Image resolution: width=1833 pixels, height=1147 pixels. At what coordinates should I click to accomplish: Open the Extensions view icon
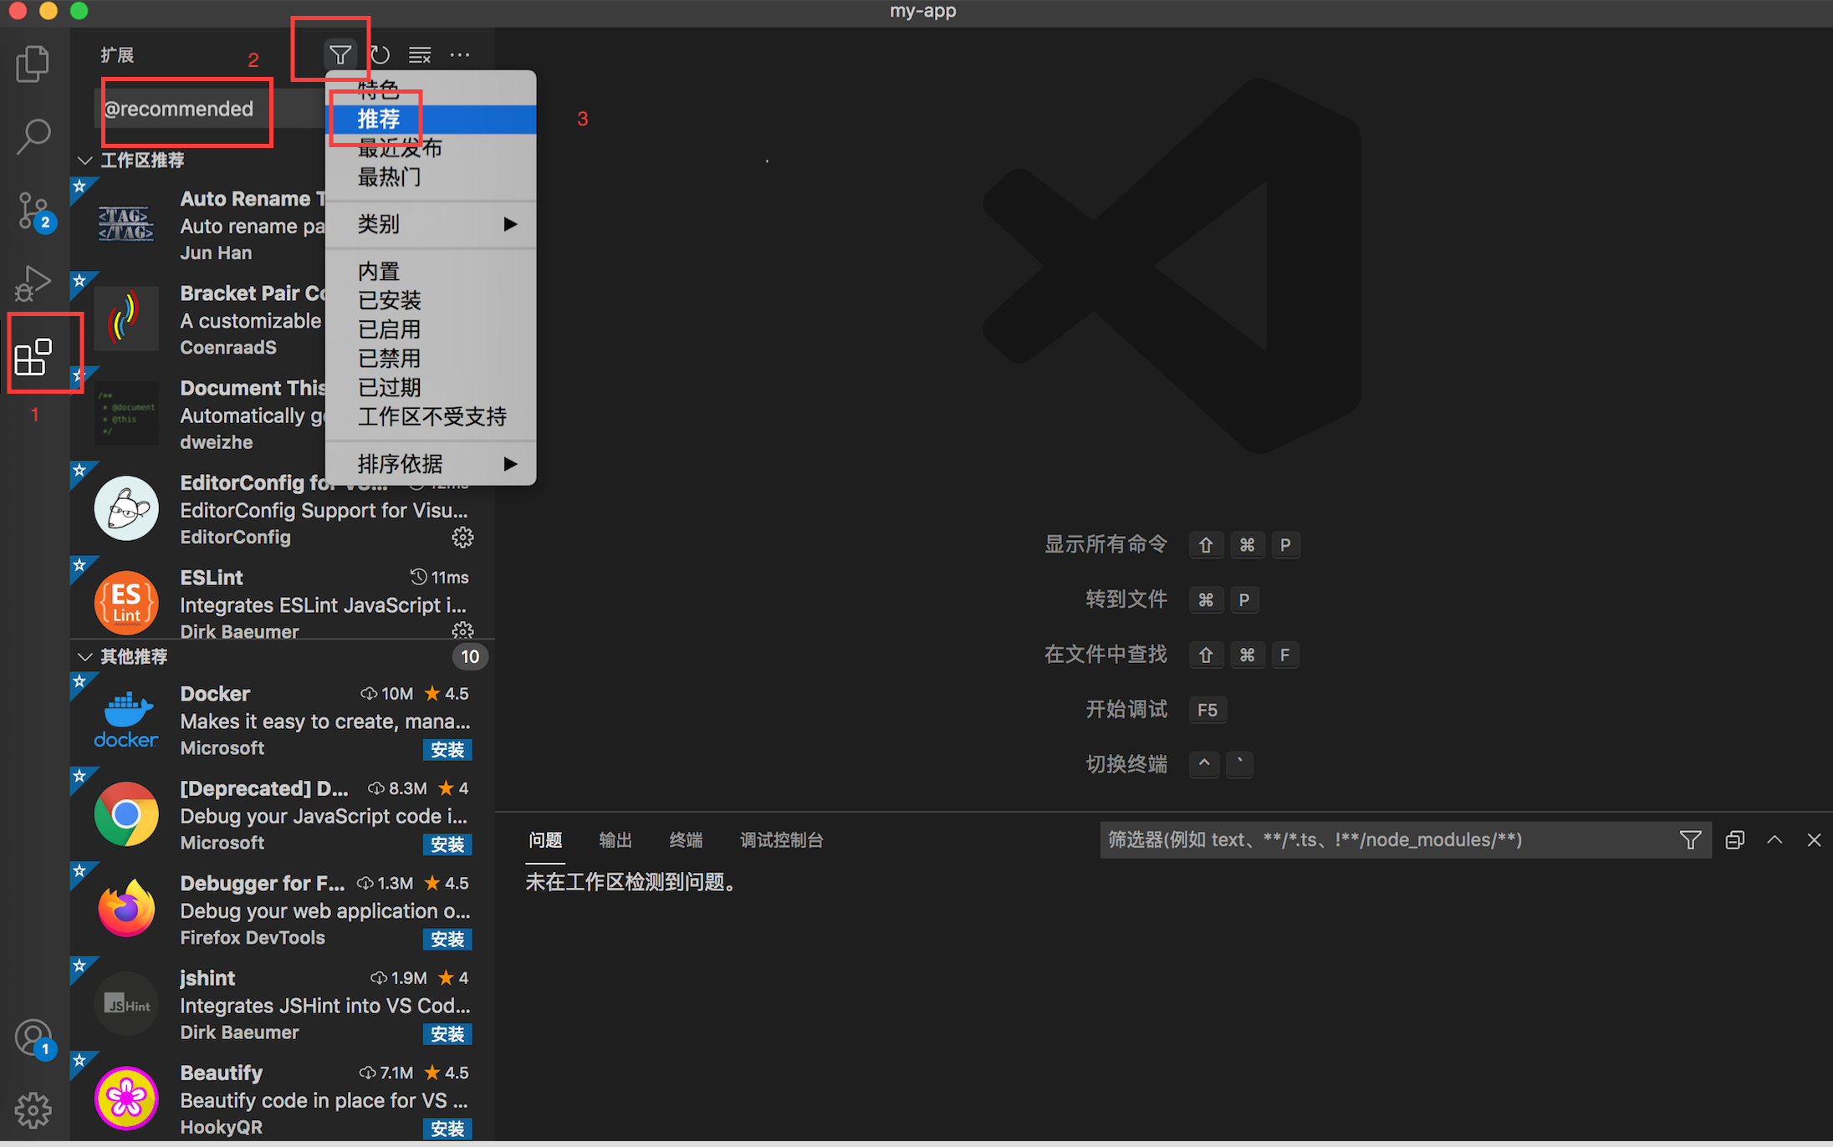pyautogui.click(x=33, y=357)
